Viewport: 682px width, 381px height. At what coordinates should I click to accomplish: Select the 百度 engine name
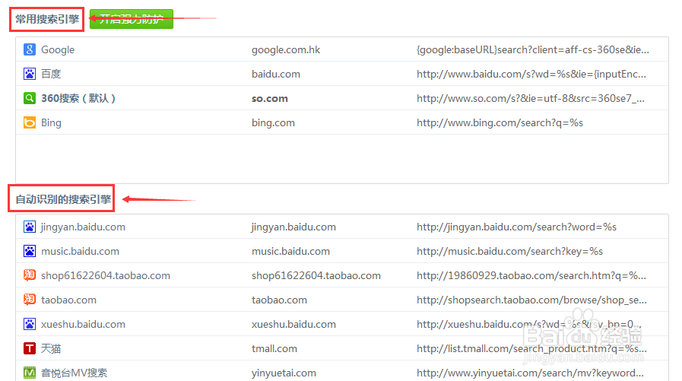pyautogui.click(x=51, y=74)
